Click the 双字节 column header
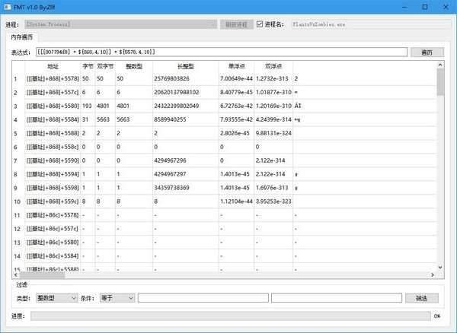457x333 pixels. (105, 66)
